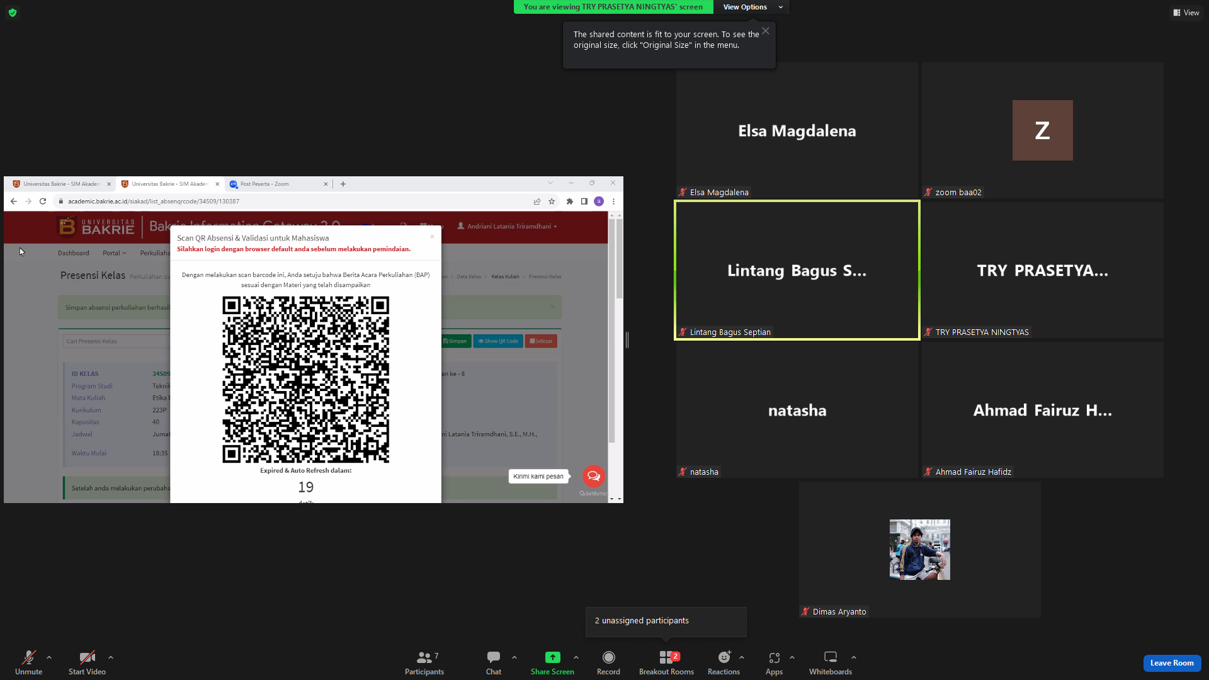Select Dimas Aryanto's profile photo
The image size is (1209, 680).
pyautogui.click(x=919, y=550)
